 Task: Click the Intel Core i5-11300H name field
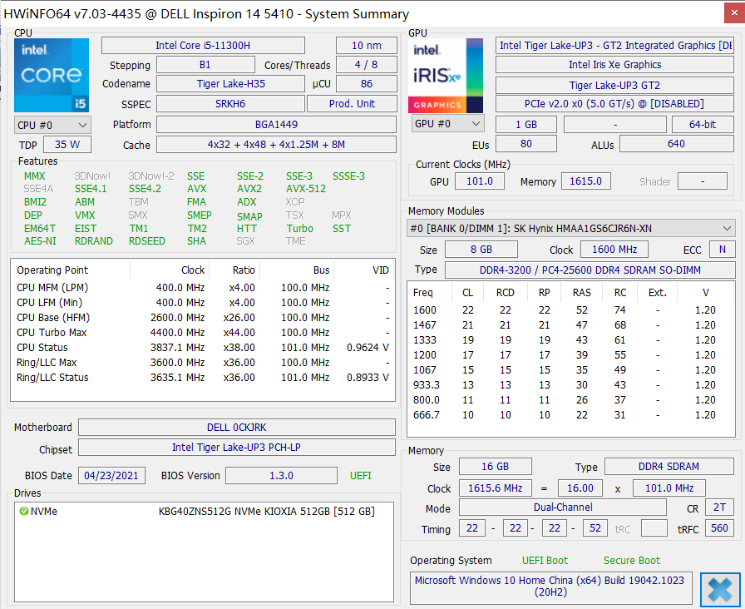tap(203, 46)
